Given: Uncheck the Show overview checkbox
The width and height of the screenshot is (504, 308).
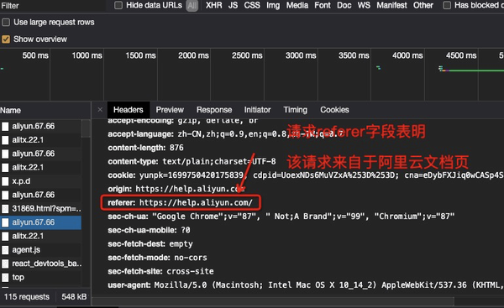Looking at the screenshot, I should (6, 39).
